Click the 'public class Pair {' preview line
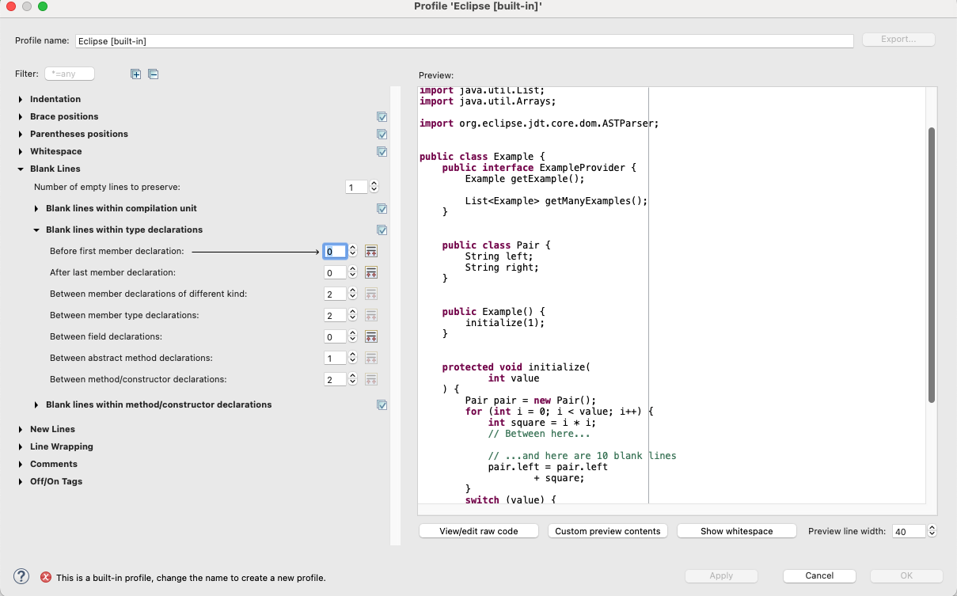 (496, 245)
